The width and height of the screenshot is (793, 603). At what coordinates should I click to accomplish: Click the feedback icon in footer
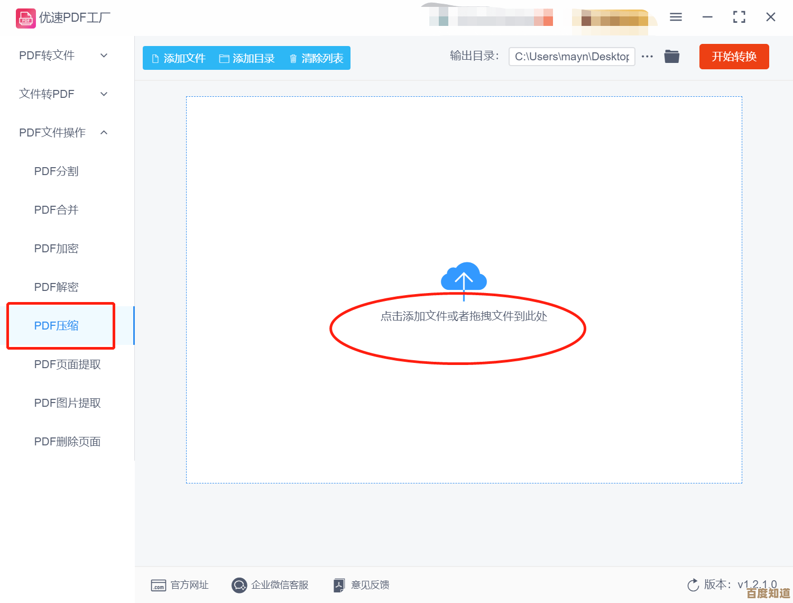pyautogui.click(x=339, y=585)
